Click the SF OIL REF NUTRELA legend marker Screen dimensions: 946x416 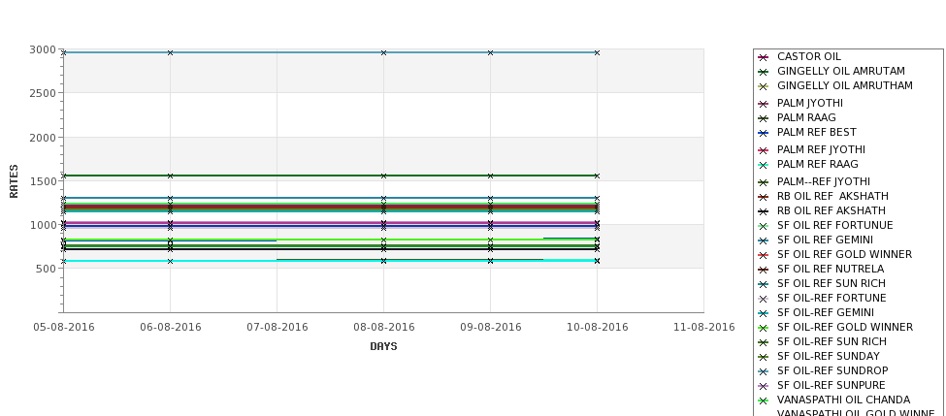pyautogui.click(x=764, y=270)
